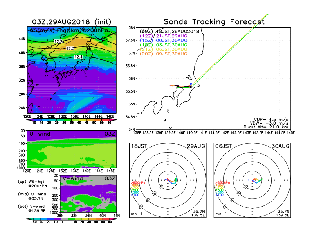The image size is (310, 239).
Task: Click the red '≥850hPa' legend in 06JST hodograph
Action: 222,183
